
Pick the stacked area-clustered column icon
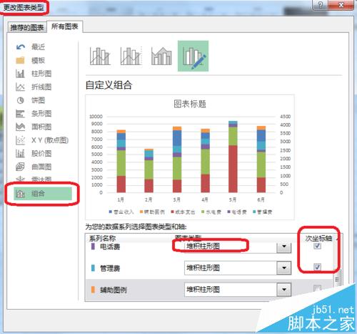(x=161, y=56)
